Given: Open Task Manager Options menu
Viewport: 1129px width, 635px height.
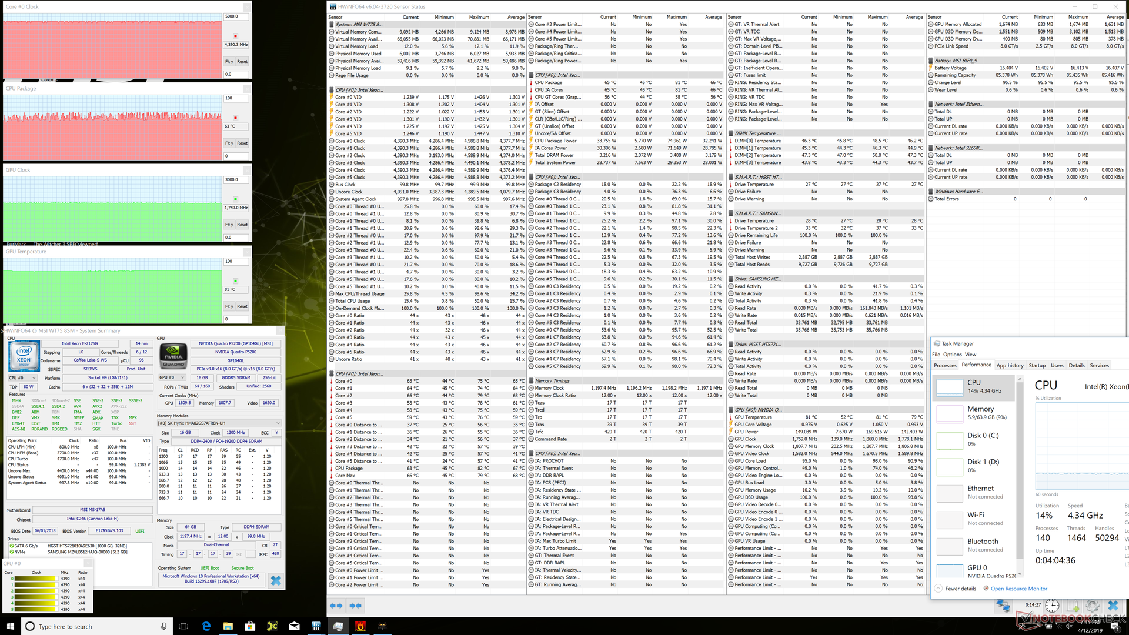Looking at the screenshot, I should [952, 355].
